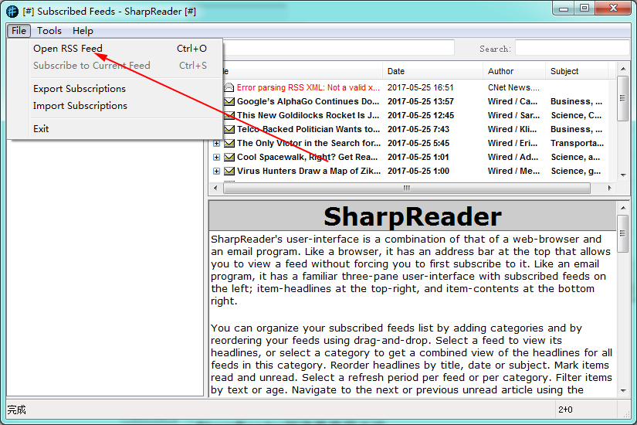The width and height of the screenshot is (637, 425).
Task: Click headline list horizontal scrollbar right arrow
Action: click(x=609, y=188)
